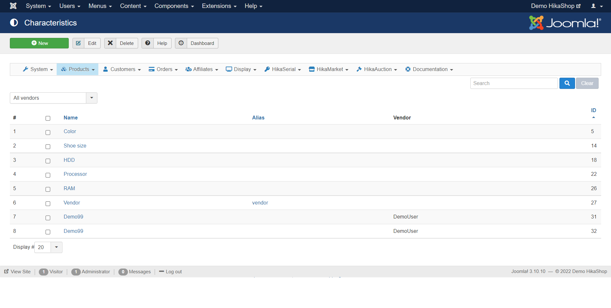This screenshot has width=611, height=308.
Task: Click the ID sort arrow indicator
Action: coord(593,118)
